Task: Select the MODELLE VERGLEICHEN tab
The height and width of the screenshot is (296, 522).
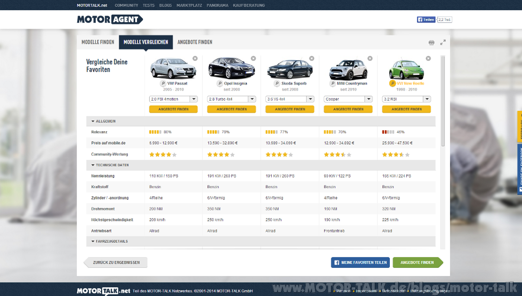Action: pos(146,42)
